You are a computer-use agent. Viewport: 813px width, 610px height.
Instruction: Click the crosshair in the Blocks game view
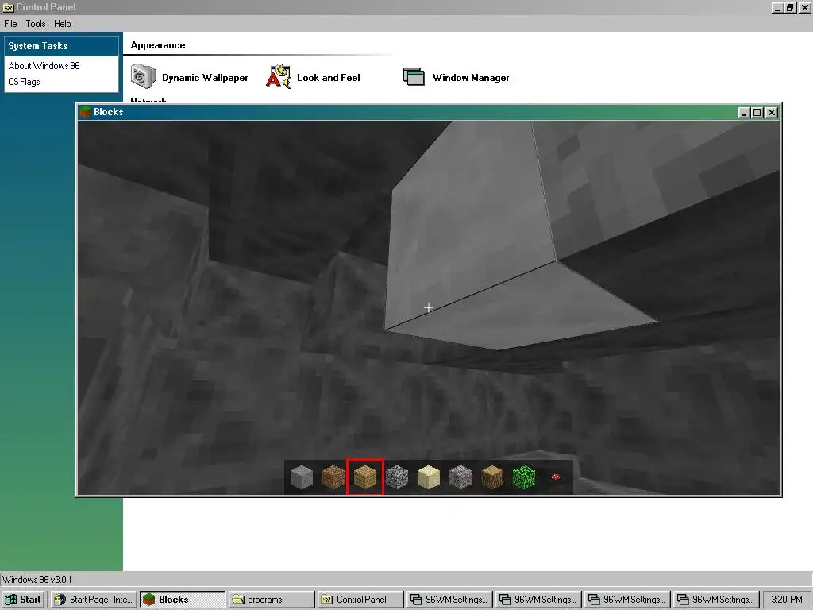428,308
